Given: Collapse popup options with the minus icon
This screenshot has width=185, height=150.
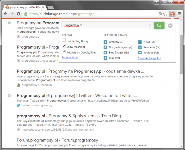Looking at the screenshot, I should [x=170, y=25].
